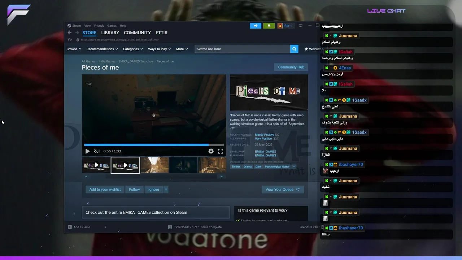Select the STORE tab
462x260 pixels.
(x=89, y=32)
